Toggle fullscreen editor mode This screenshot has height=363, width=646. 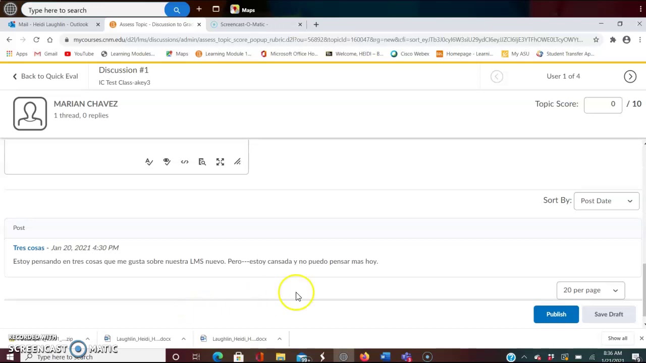coord(220,162)
